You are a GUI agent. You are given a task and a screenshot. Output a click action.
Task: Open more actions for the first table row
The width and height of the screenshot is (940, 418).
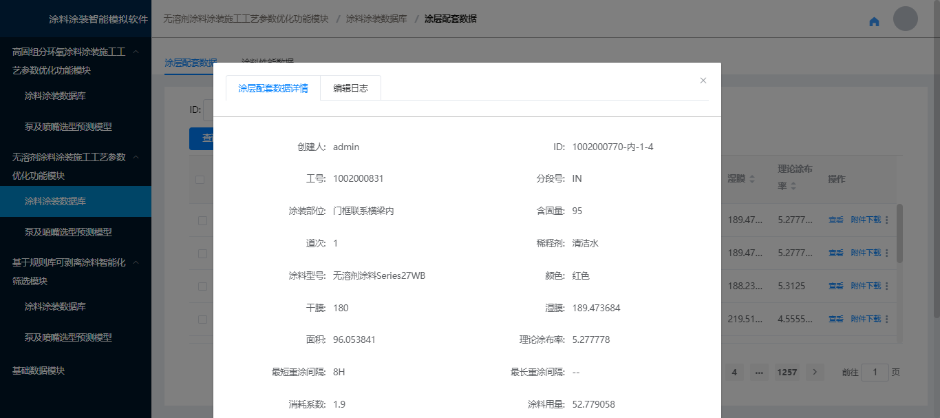(x=886, y=220)
